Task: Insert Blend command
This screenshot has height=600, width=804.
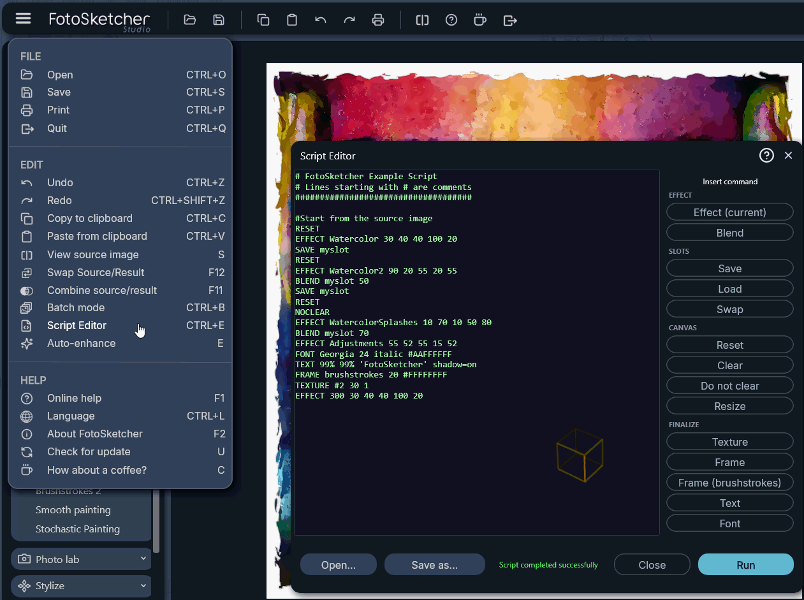Action: click(x=729, y=233)
